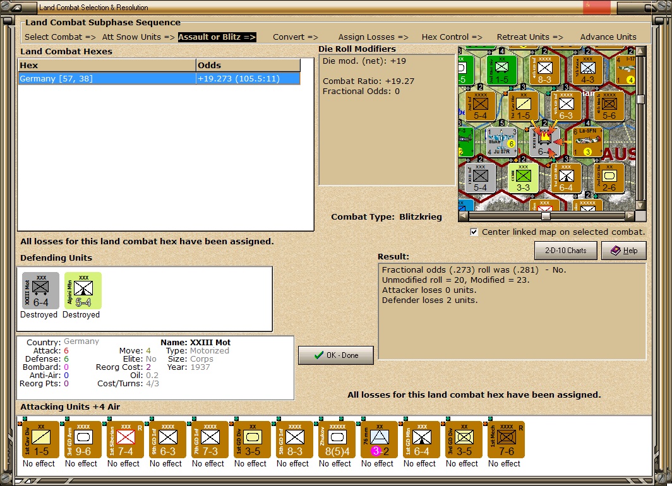This screenshot has height=486, width=672.
Task: Confirm with OK - Done button
Action: tap(335, 355)
